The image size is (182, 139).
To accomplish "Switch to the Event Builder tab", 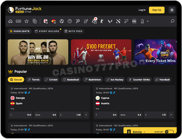I will point(47,31).
